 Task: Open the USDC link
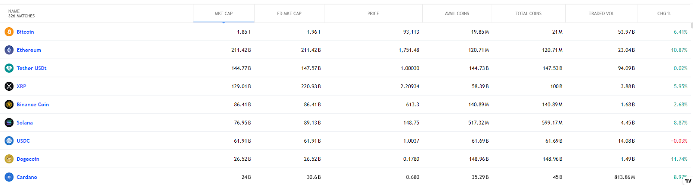[x=23, y=141]
